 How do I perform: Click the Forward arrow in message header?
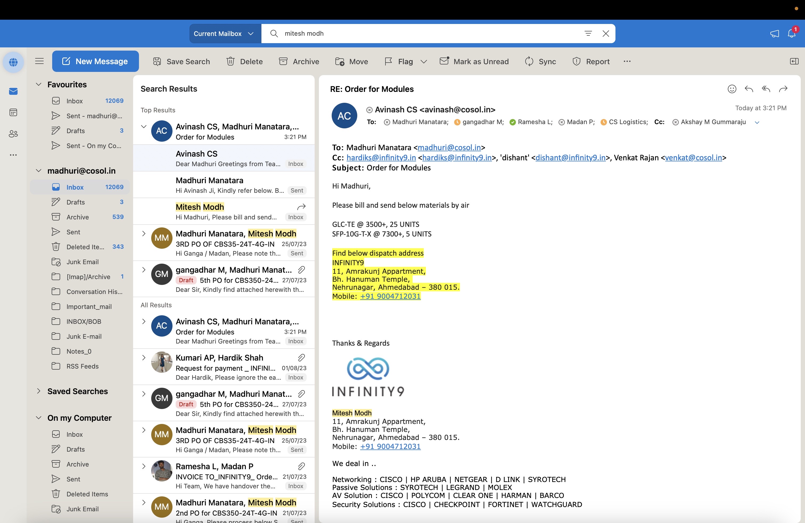click(x=783, y=89)
